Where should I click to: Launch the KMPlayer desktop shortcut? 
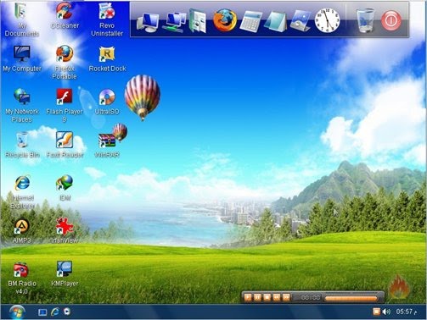pos(65,273)
